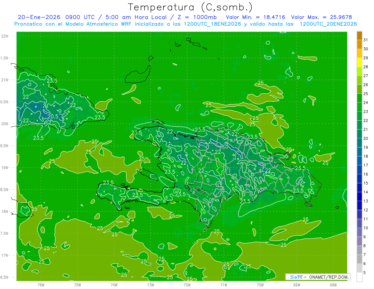Screen dimensions: 374x289
Task: Click the '20N' latitude axis label
Action: click(5, 124)
